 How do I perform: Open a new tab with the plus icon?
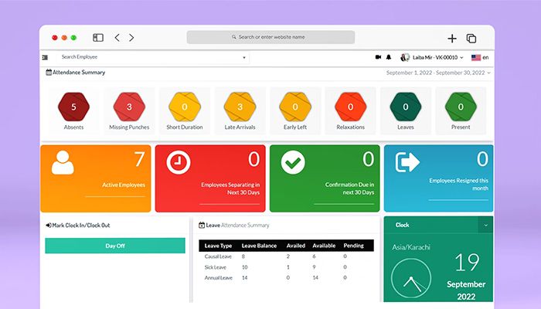point(452,39)
